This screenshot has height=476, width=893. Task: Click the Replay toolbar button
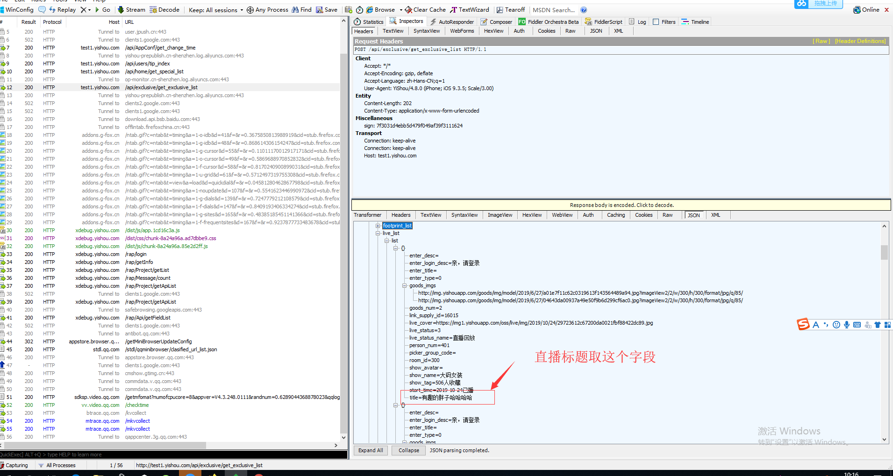(63, 9)
